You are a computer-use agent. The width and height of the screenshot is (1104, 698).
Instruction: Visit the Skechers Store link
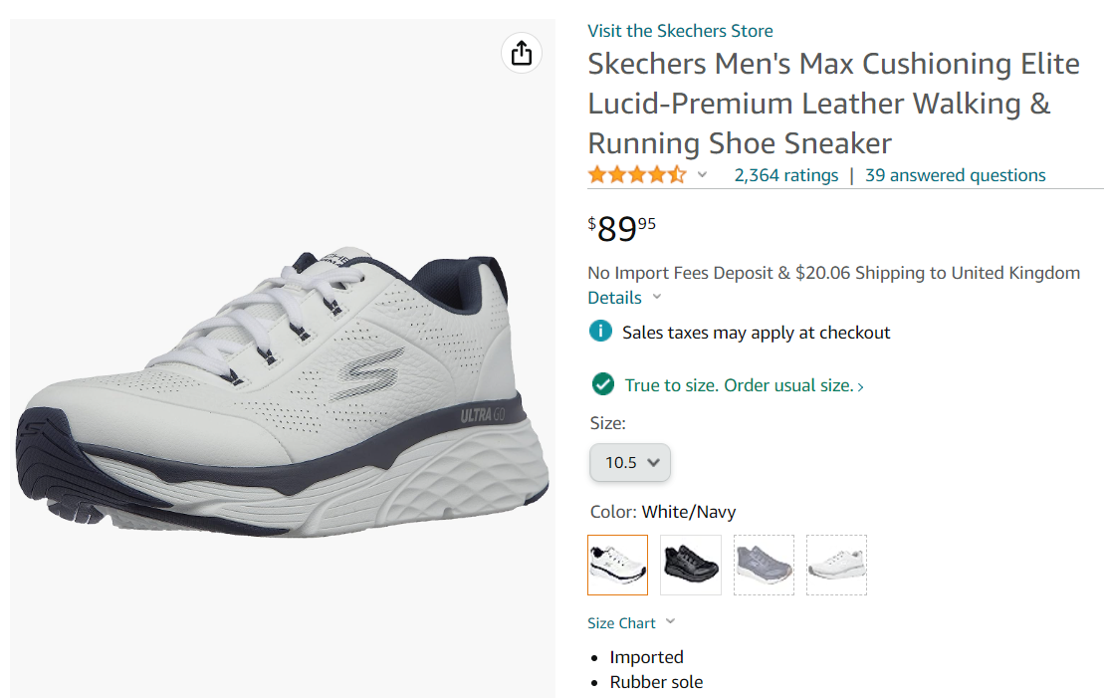click(x=680, y=31)
